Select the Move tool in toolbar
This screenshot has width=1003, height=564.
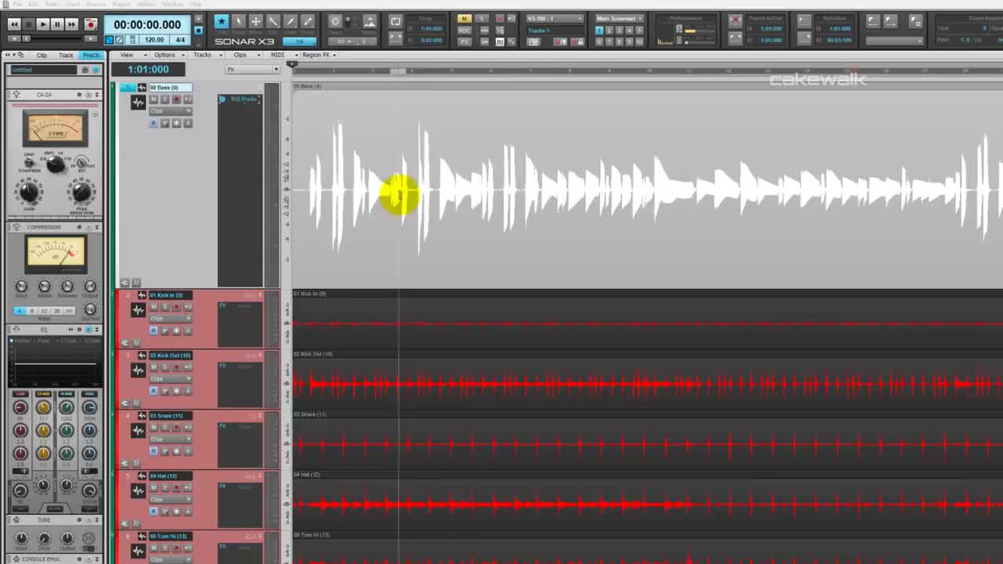[x=255, y=22]
